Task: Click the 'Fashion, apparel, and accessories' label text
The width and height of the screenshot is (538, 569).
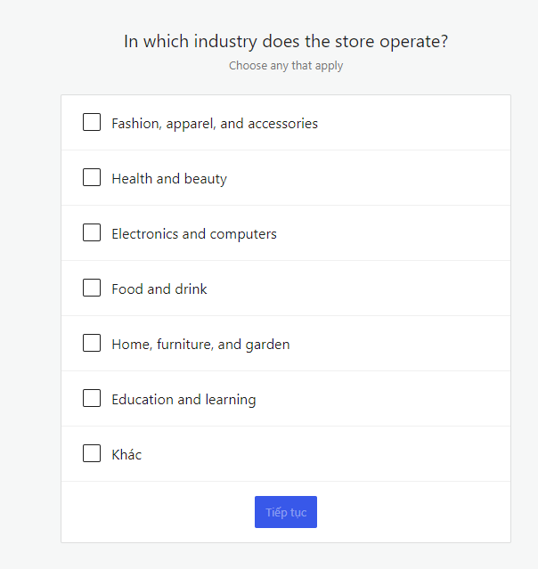Action: 215,124
